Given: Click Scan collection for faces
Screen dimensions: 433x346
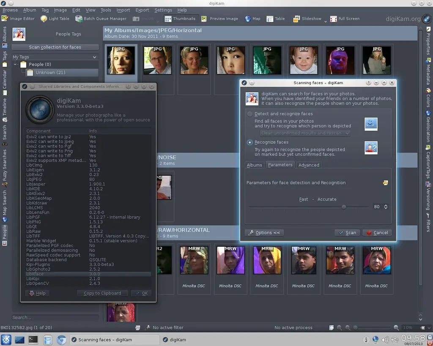Looking at the screenshot, I should (55, 46).
